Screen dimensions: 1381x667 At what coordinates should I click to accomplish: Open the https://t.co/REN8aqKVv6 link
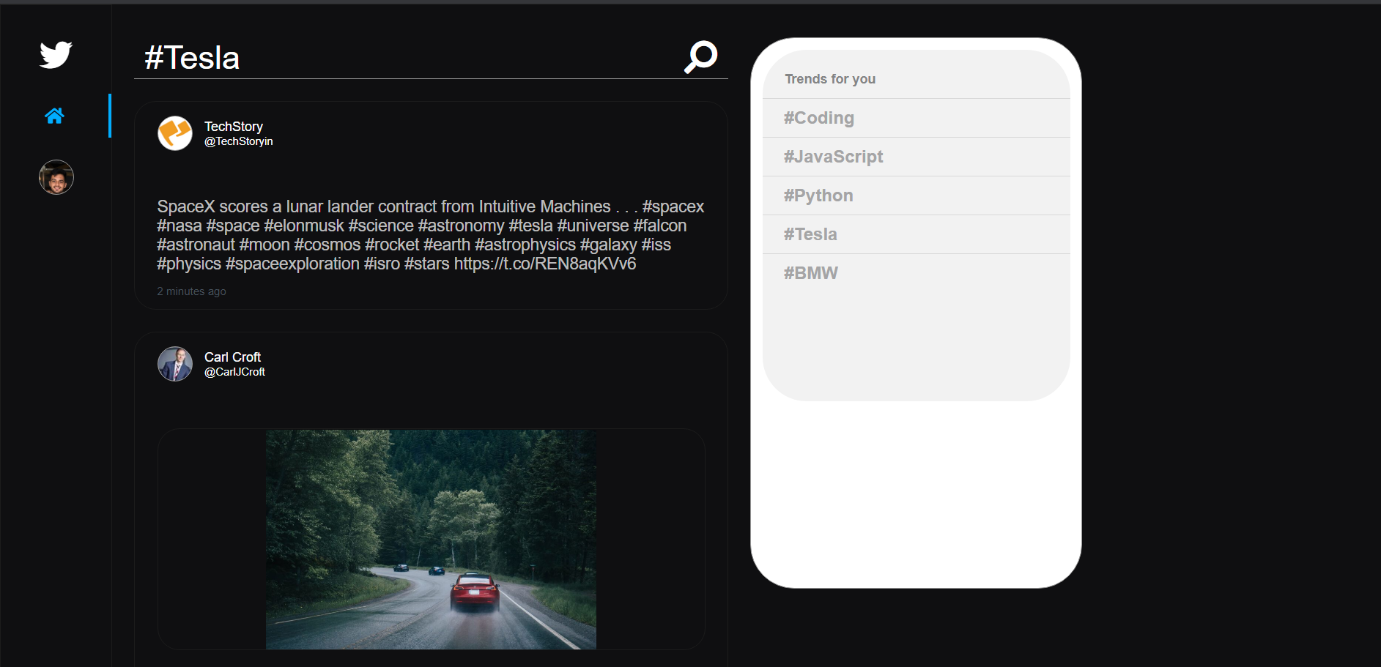coord(545,264)
